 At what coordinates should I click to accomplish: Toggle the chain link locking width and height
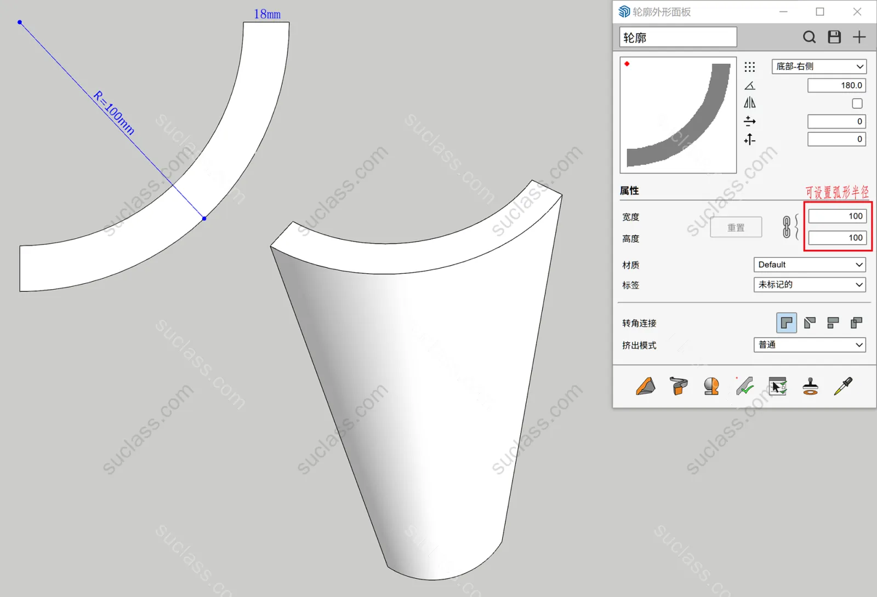787,227
